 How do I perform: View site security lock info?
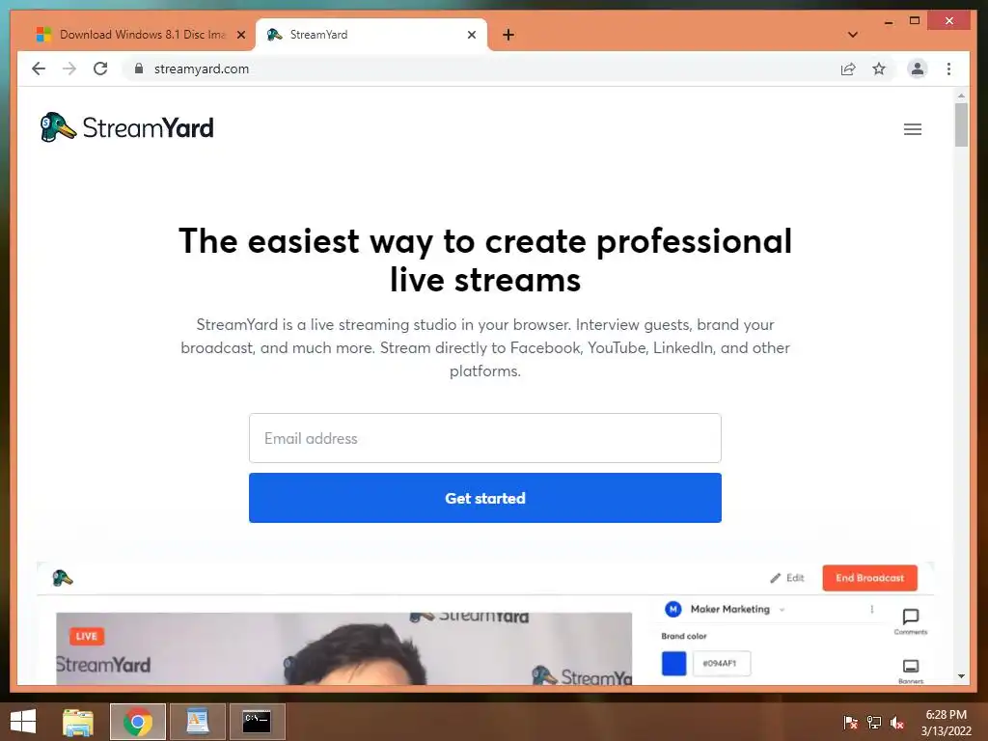[139, 69]
